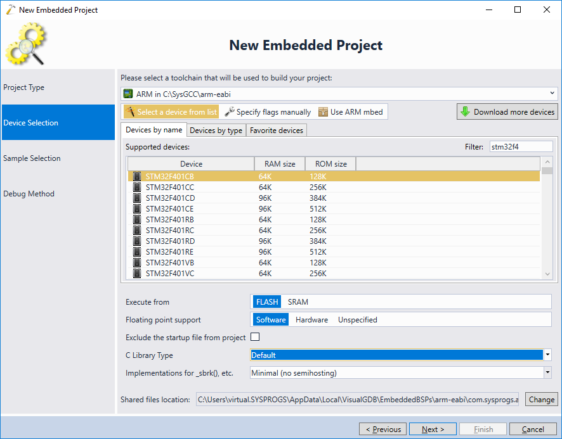This screenshot has height=439, width=562.
Task: Click the chip icon beside STM32F401RE
Action: point(137,251)
